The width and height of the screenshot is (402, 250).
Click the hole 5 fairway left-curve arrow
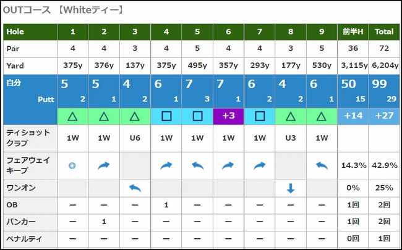tap(197, 165)
